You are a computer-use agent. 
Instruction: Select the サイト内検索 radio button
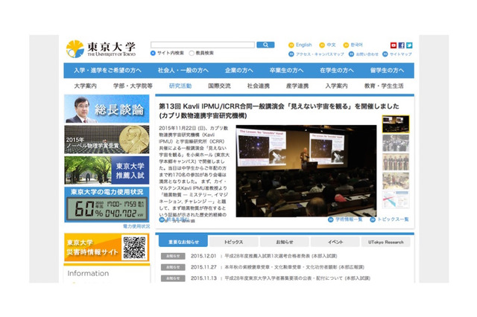[x=153, y=53]
